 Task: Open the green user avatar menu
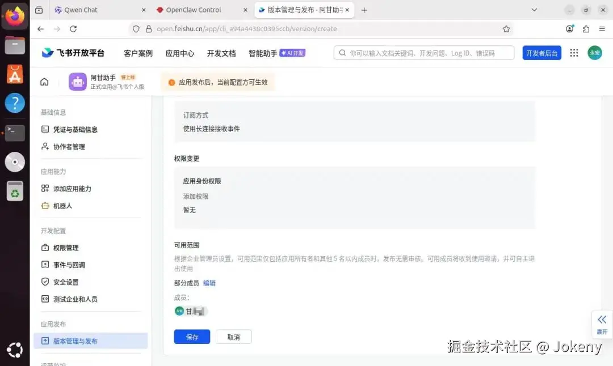click(595, 53)
